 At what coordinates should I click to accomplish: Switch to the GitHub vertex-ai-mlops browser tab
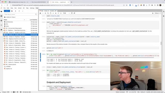[x=18, y=2]
